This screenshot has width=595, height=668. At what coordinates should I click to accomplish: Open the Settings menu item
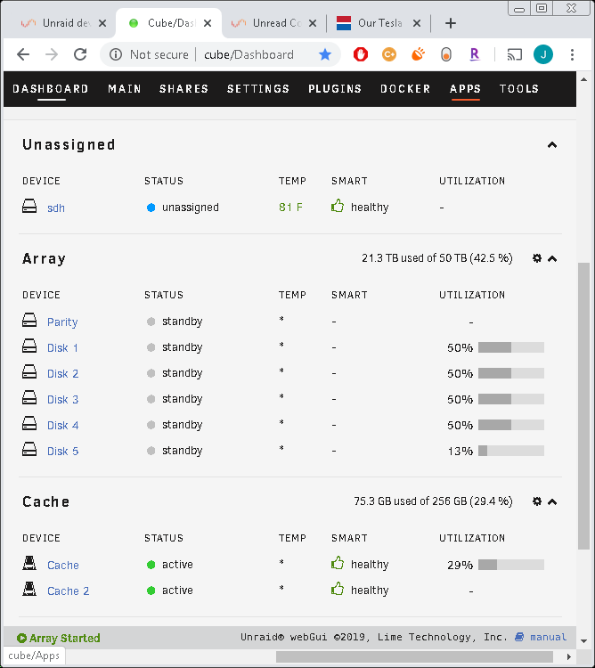(x=258, y=88)
